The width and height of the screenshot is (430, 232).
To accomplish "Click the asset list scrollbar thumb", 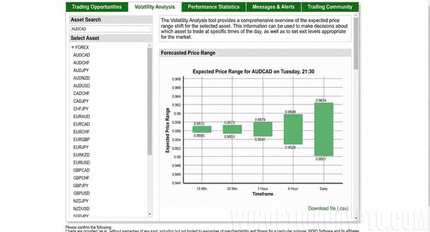I will [x=149, y=101].
